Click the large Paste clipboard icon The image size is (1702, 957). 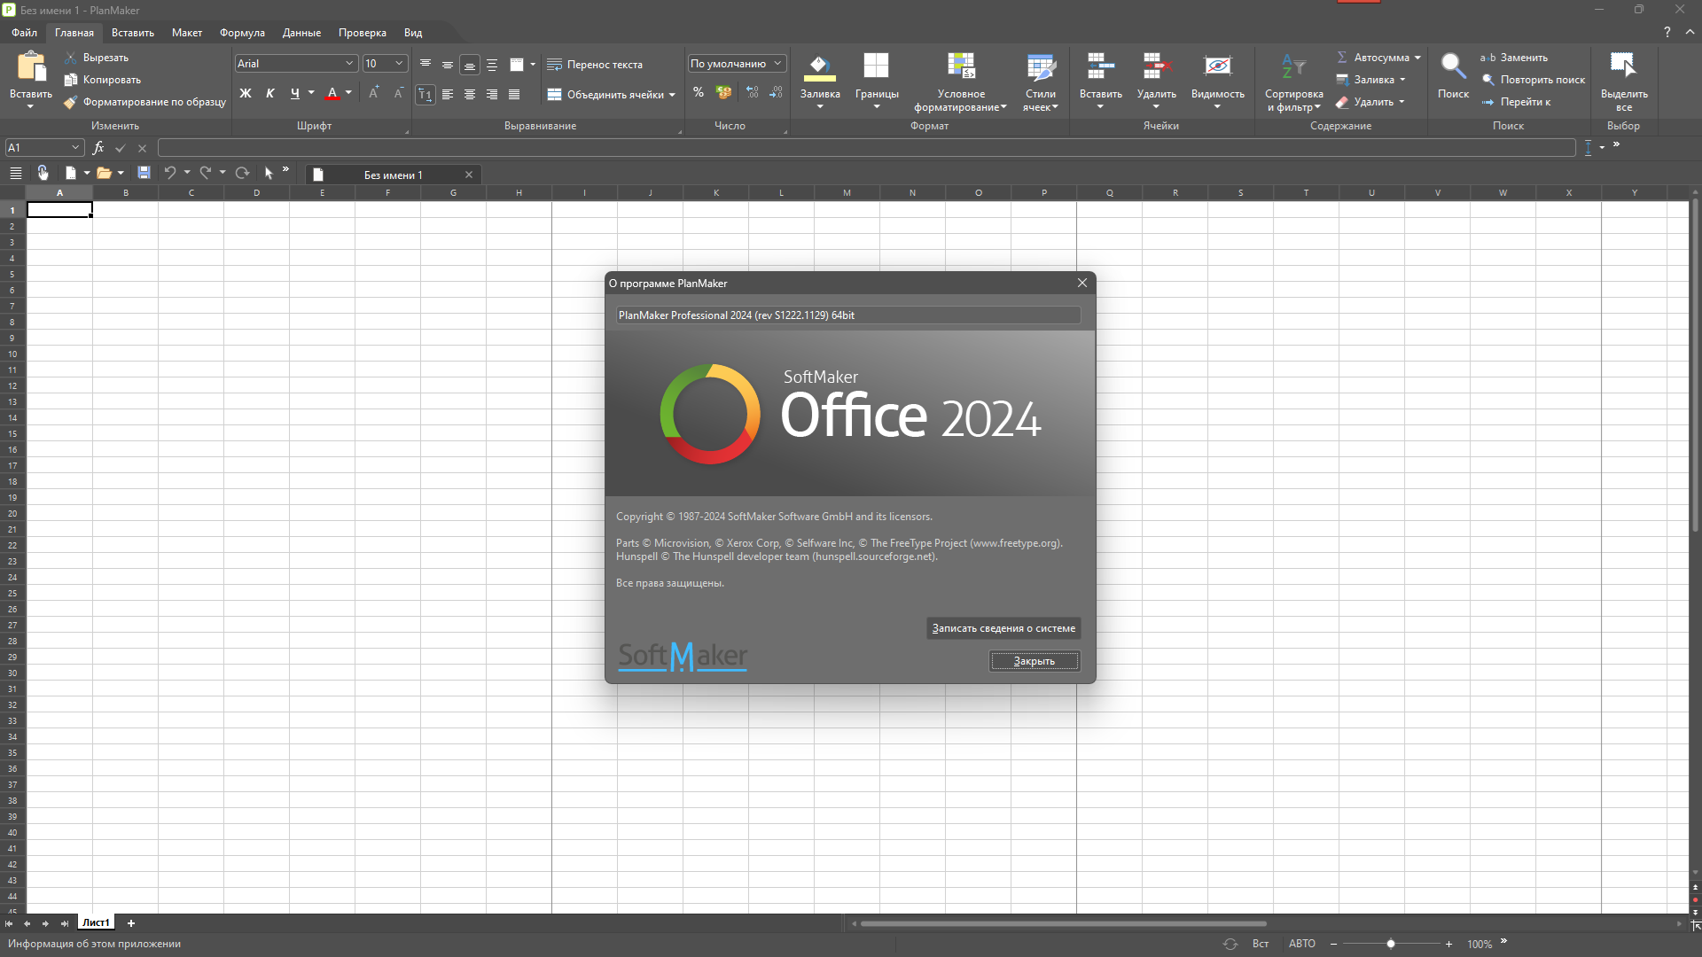(x=31, y=67)
